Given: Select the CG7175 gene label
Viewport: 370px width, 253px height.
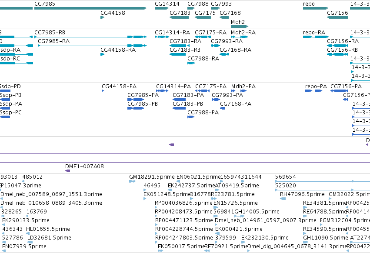Looking at the screenshot, I should (205, 13).
